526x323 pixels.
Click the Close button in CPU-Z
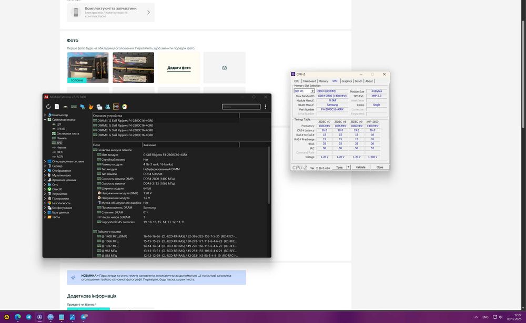click(x=379, y=167)
